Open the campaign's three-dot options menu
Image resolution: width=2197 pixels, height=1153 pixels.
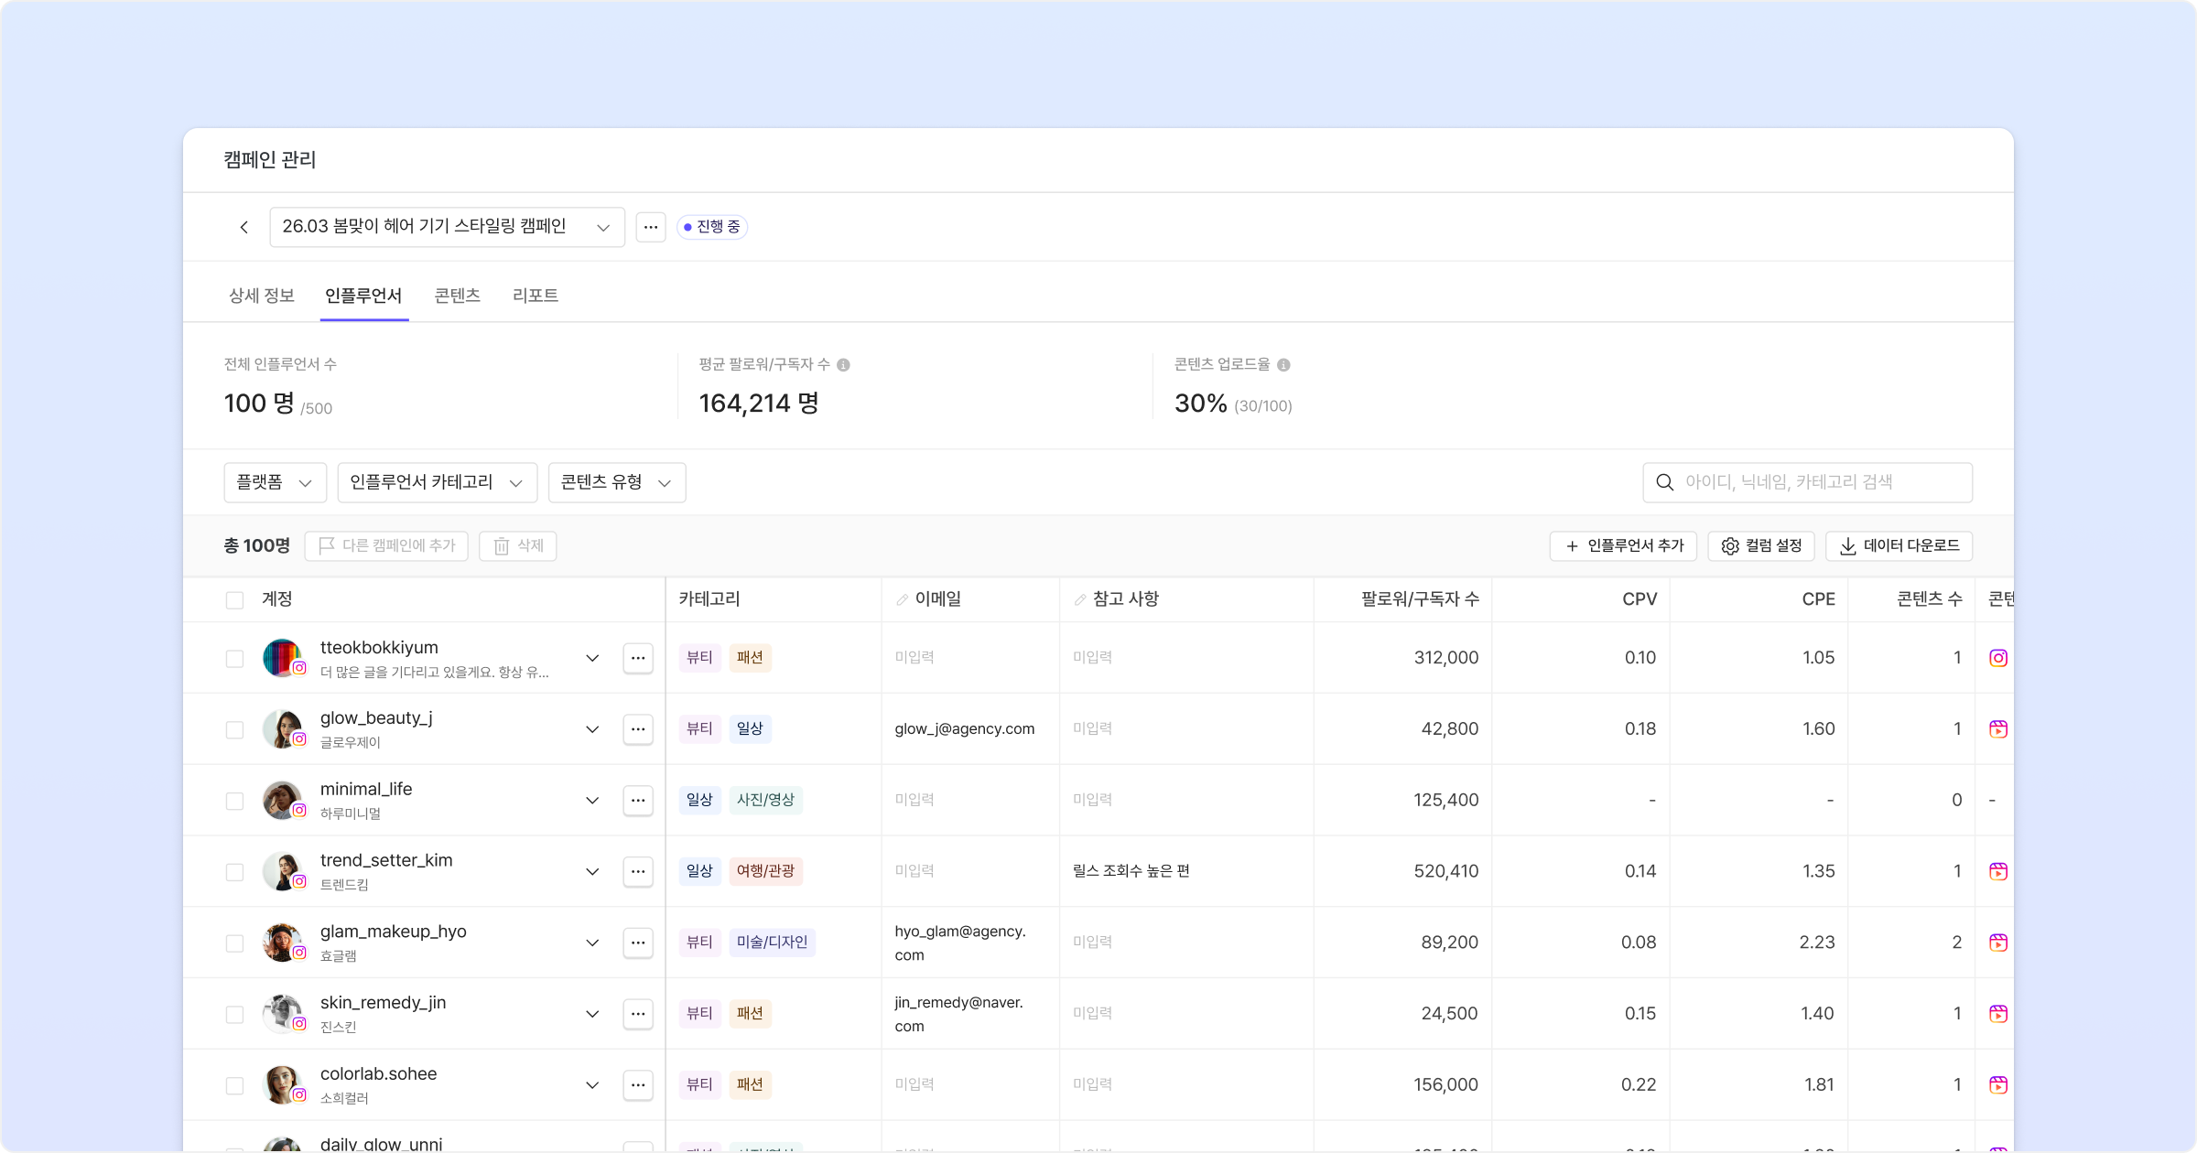651,227
